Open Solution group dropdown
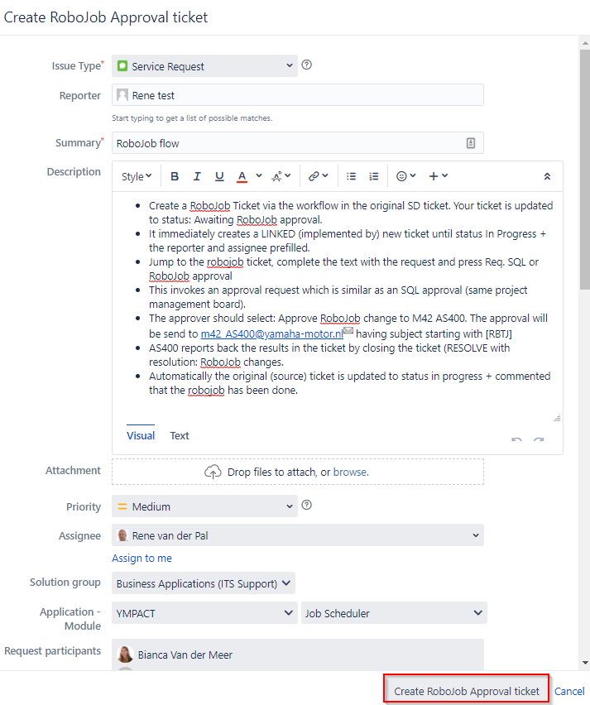Screen dimensions: 590x705 [x=204, y=583]
